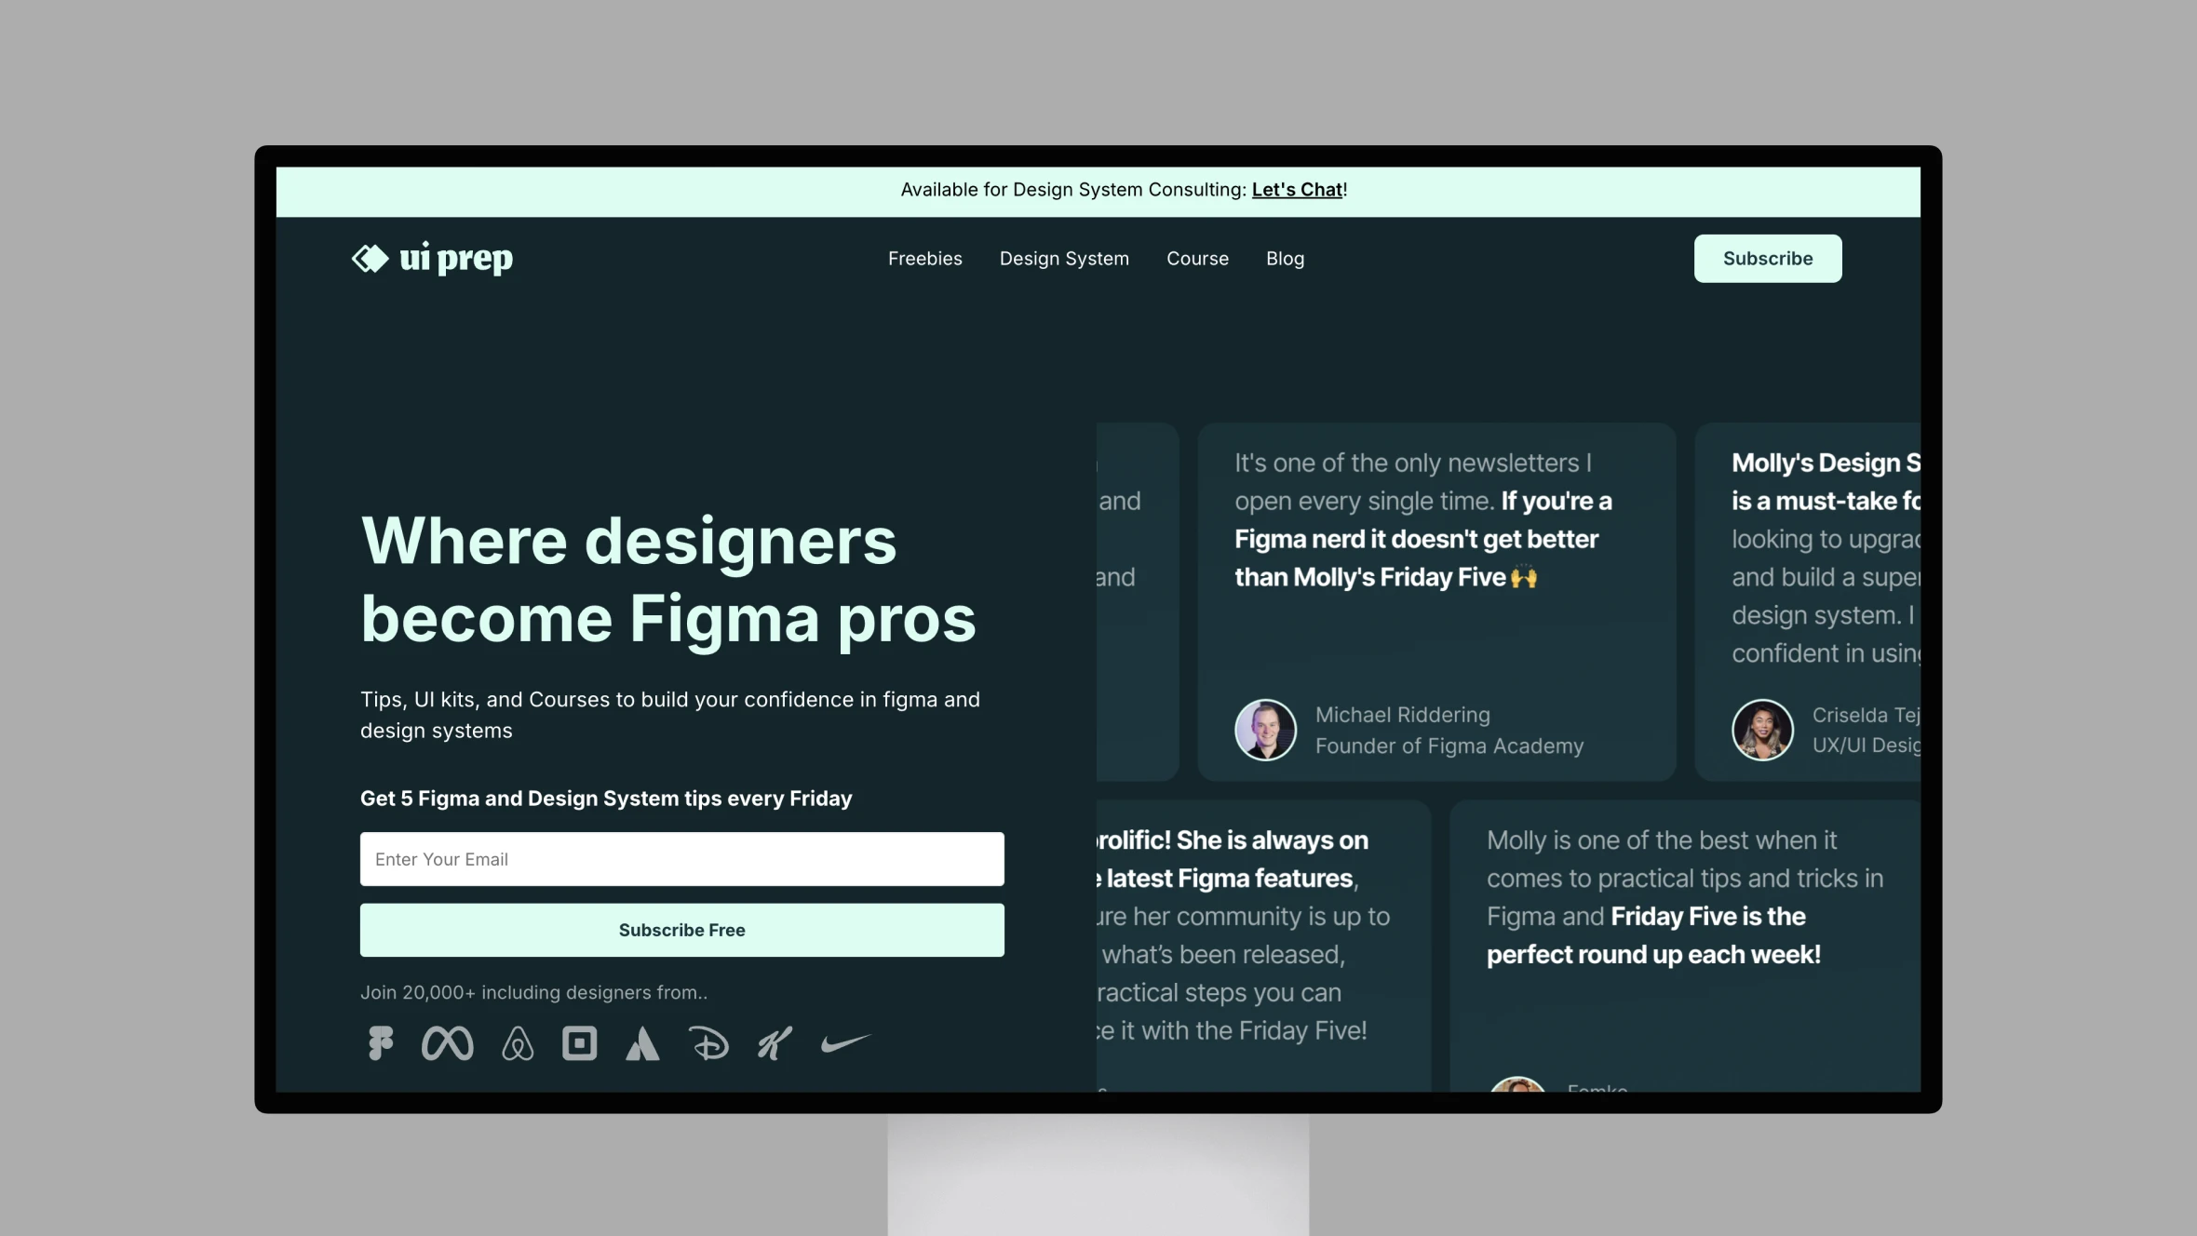Click the Subscribe Free button

tap(682, 930)
